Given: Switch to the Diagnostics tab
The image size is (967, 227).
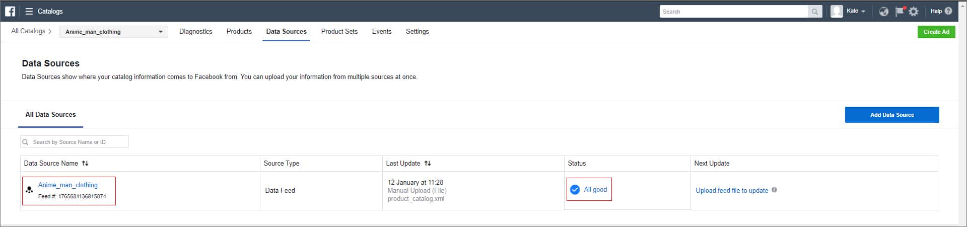Looking at the screenshot, I should (x=195, y=31).
